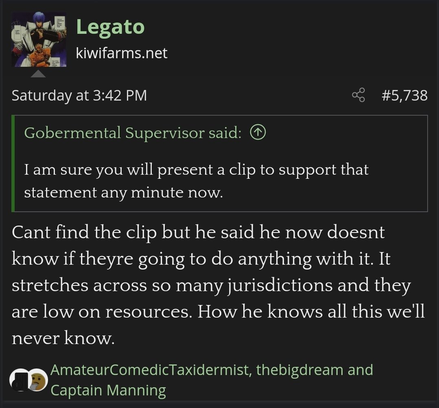The image size is (439, 408).
Task: Click inside the quoted message block
Action: coord(220,163)
